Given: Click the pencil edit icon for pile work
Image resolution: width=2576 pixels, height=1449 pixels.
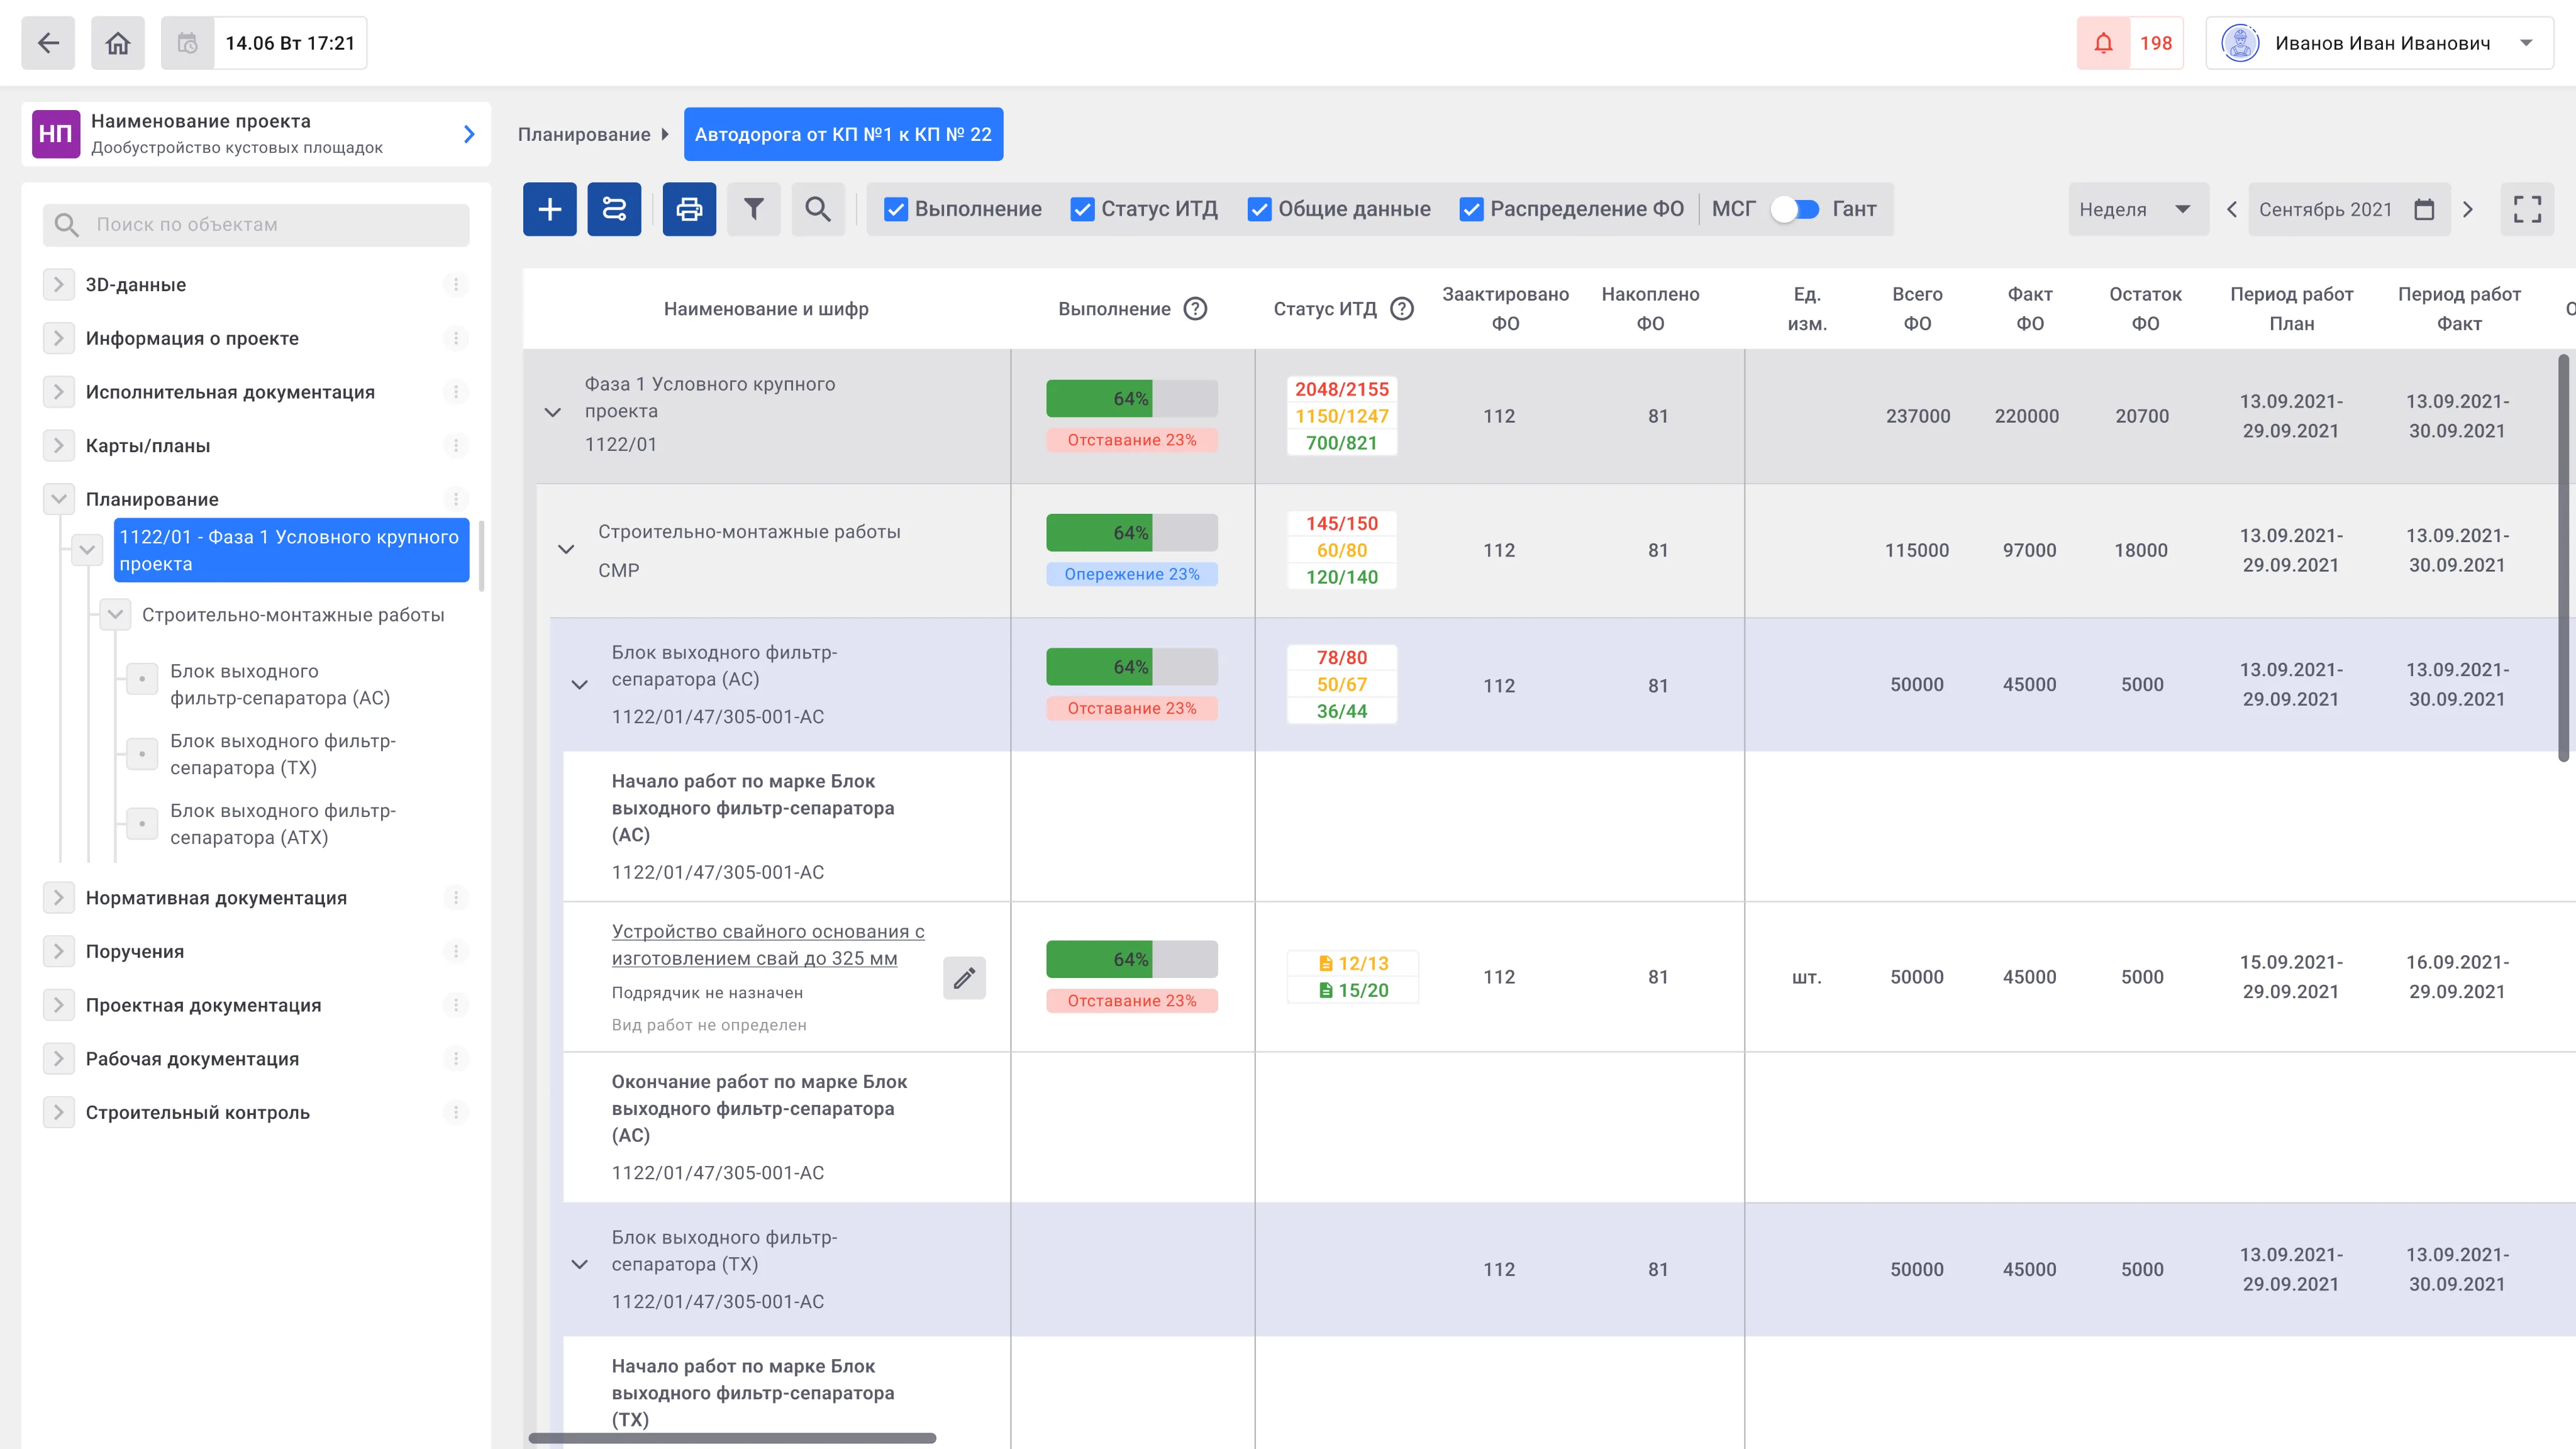Looking at the screenshot, I should [964, 978].
